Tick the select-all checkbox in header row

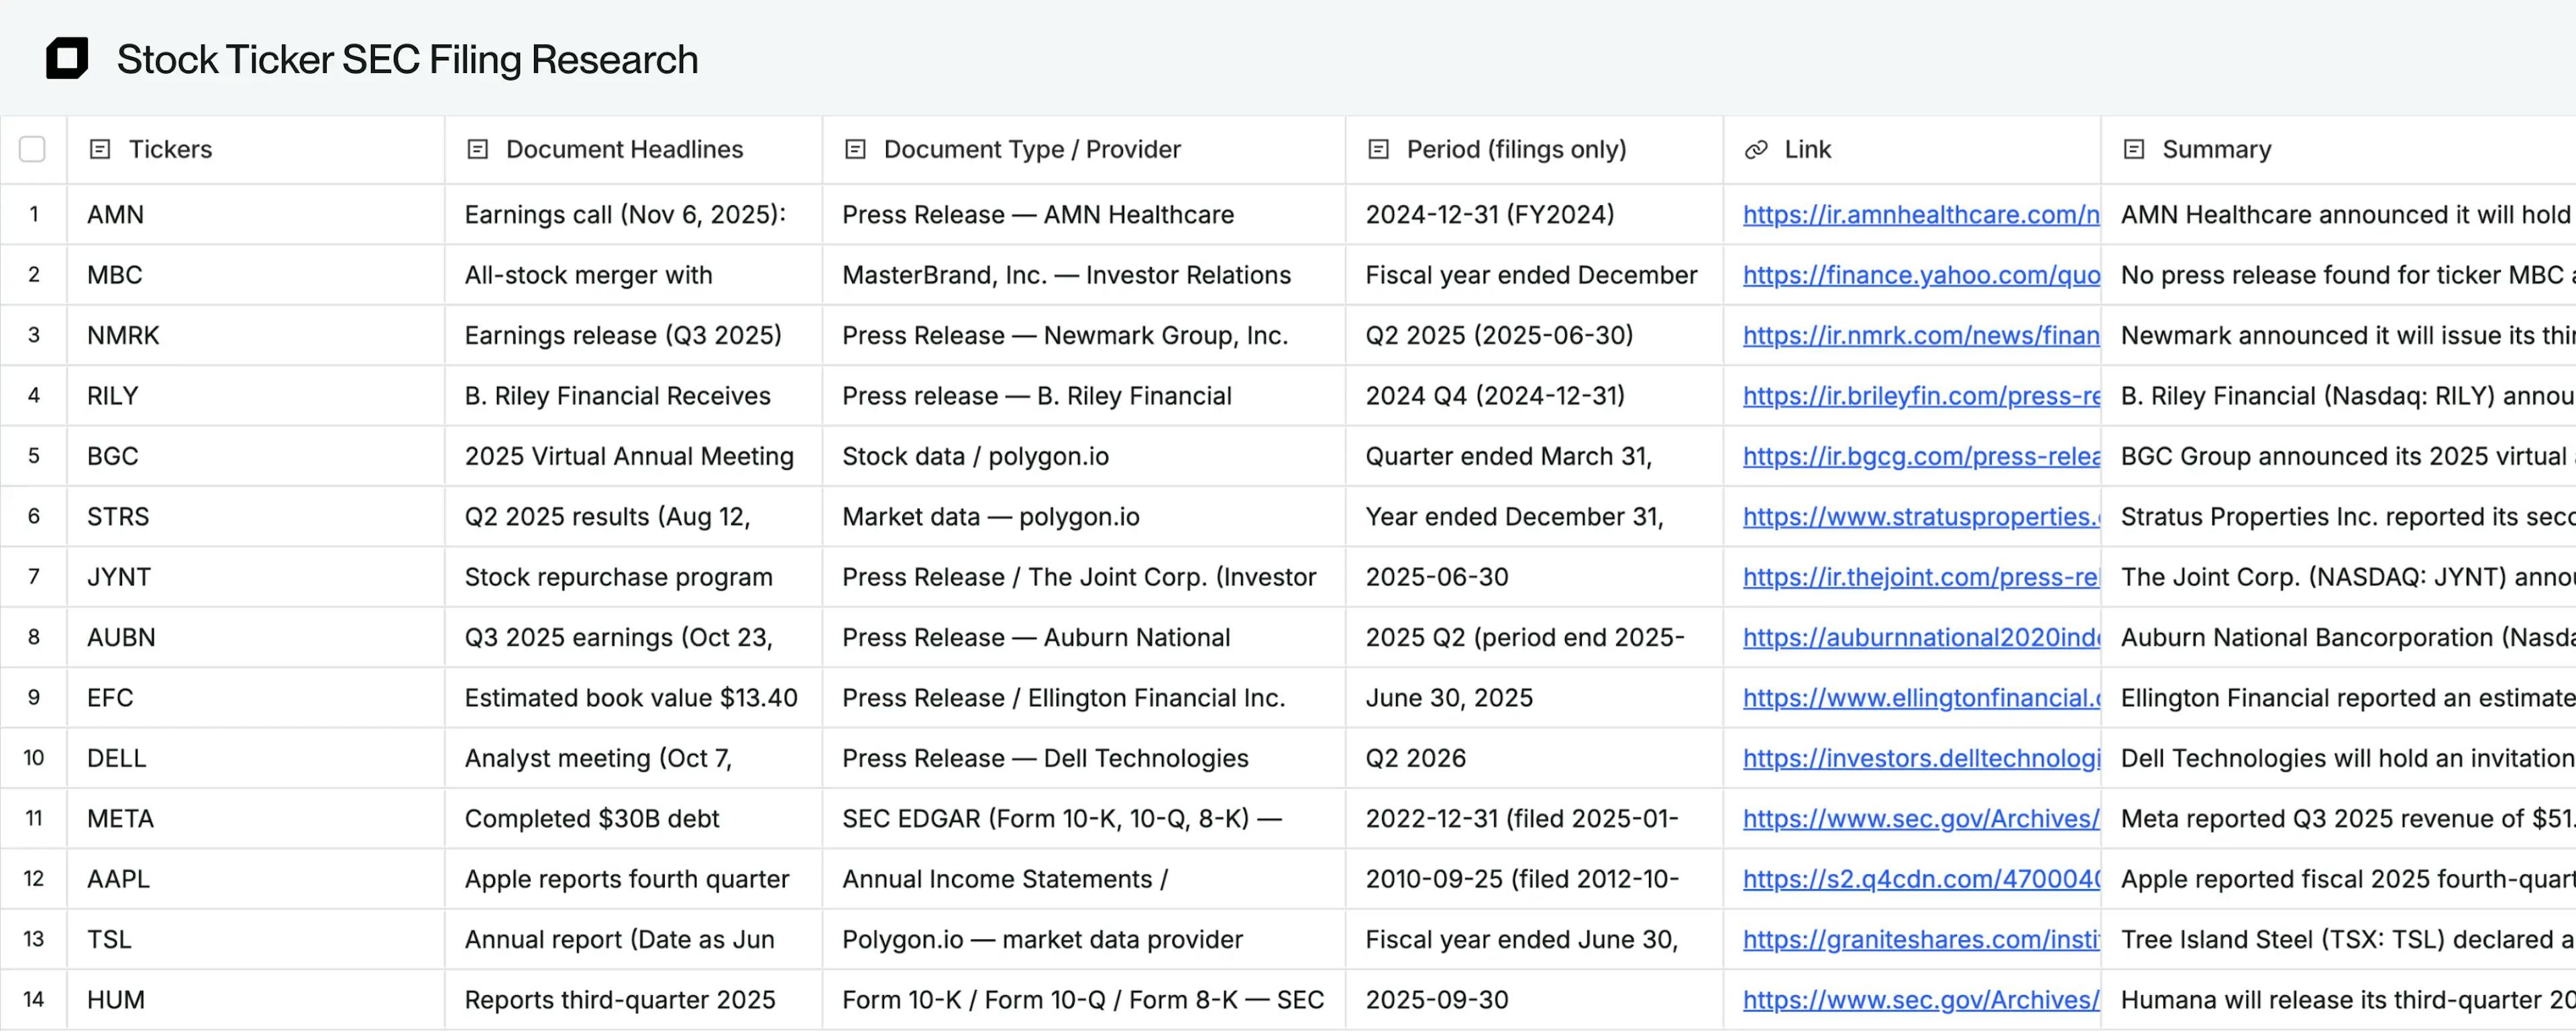click(32, 149)
